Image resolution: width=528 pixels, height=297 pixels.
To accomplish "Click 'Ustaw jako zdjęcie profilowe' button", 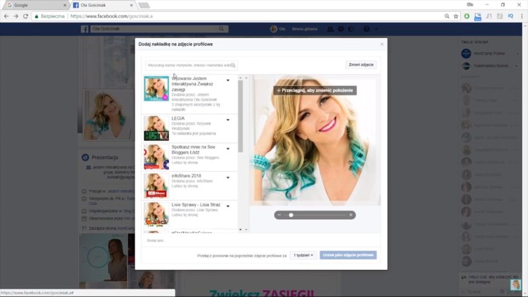I will tap(348, 255).
